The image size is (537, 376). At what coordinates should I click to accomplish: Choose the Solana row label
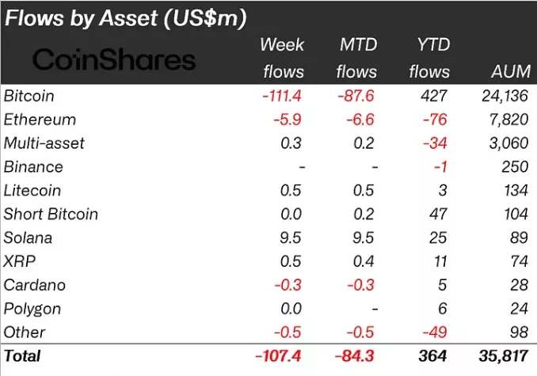click(x=29, y=237)
